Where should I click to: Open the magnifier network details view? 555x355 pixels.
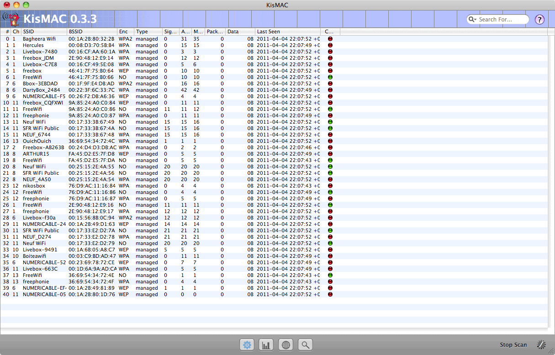point(305,345)
